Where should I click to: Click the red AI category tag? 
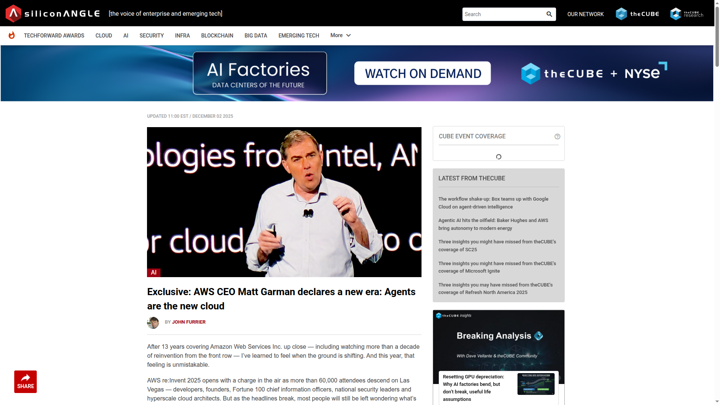(154, 273)
